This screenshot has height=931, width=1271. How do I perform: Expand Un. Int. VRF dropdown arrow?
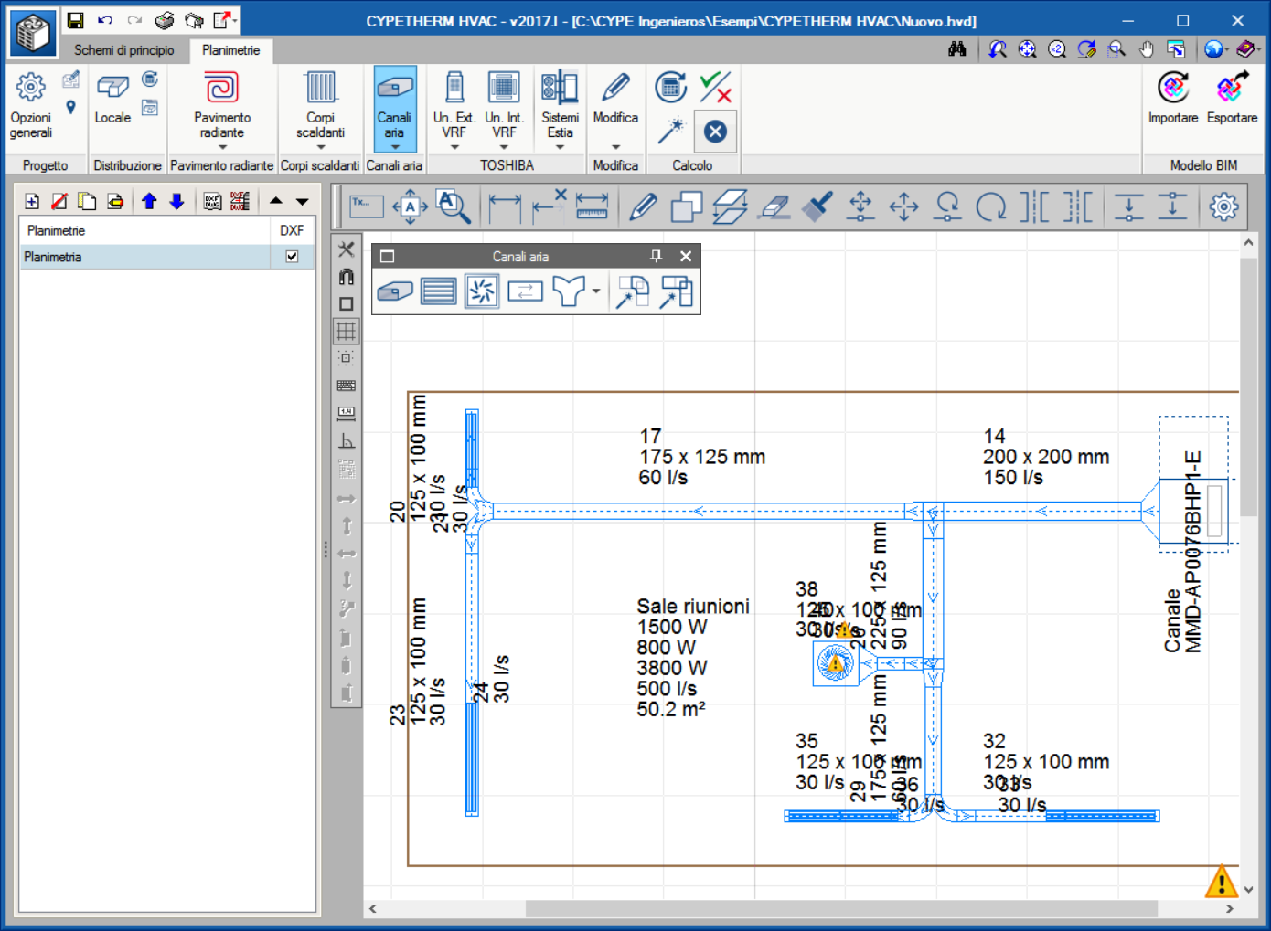(504, 147)
